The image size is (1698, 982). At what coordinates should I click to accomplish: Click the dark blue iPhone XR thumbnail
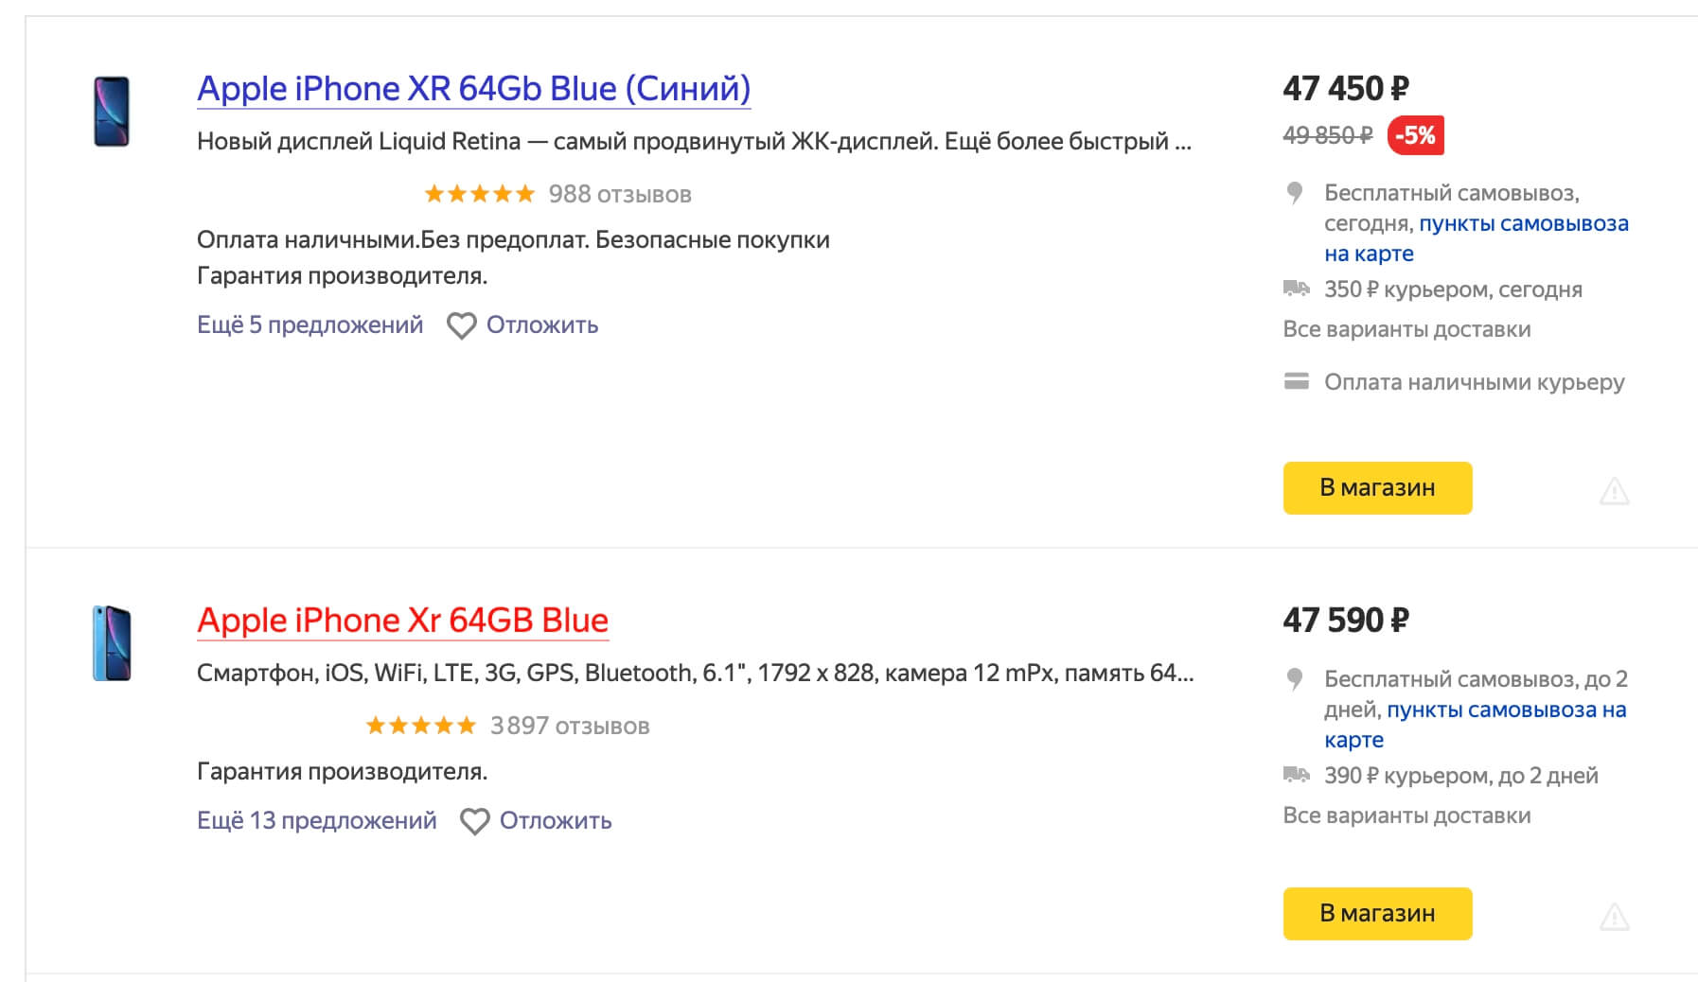112,112
